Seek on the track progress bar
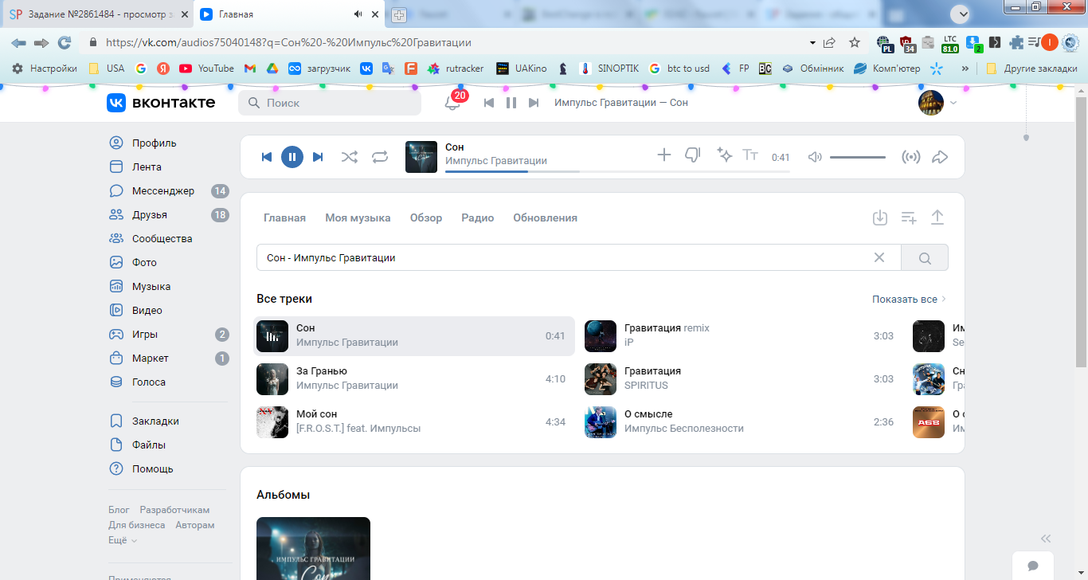 click(618, 171)
